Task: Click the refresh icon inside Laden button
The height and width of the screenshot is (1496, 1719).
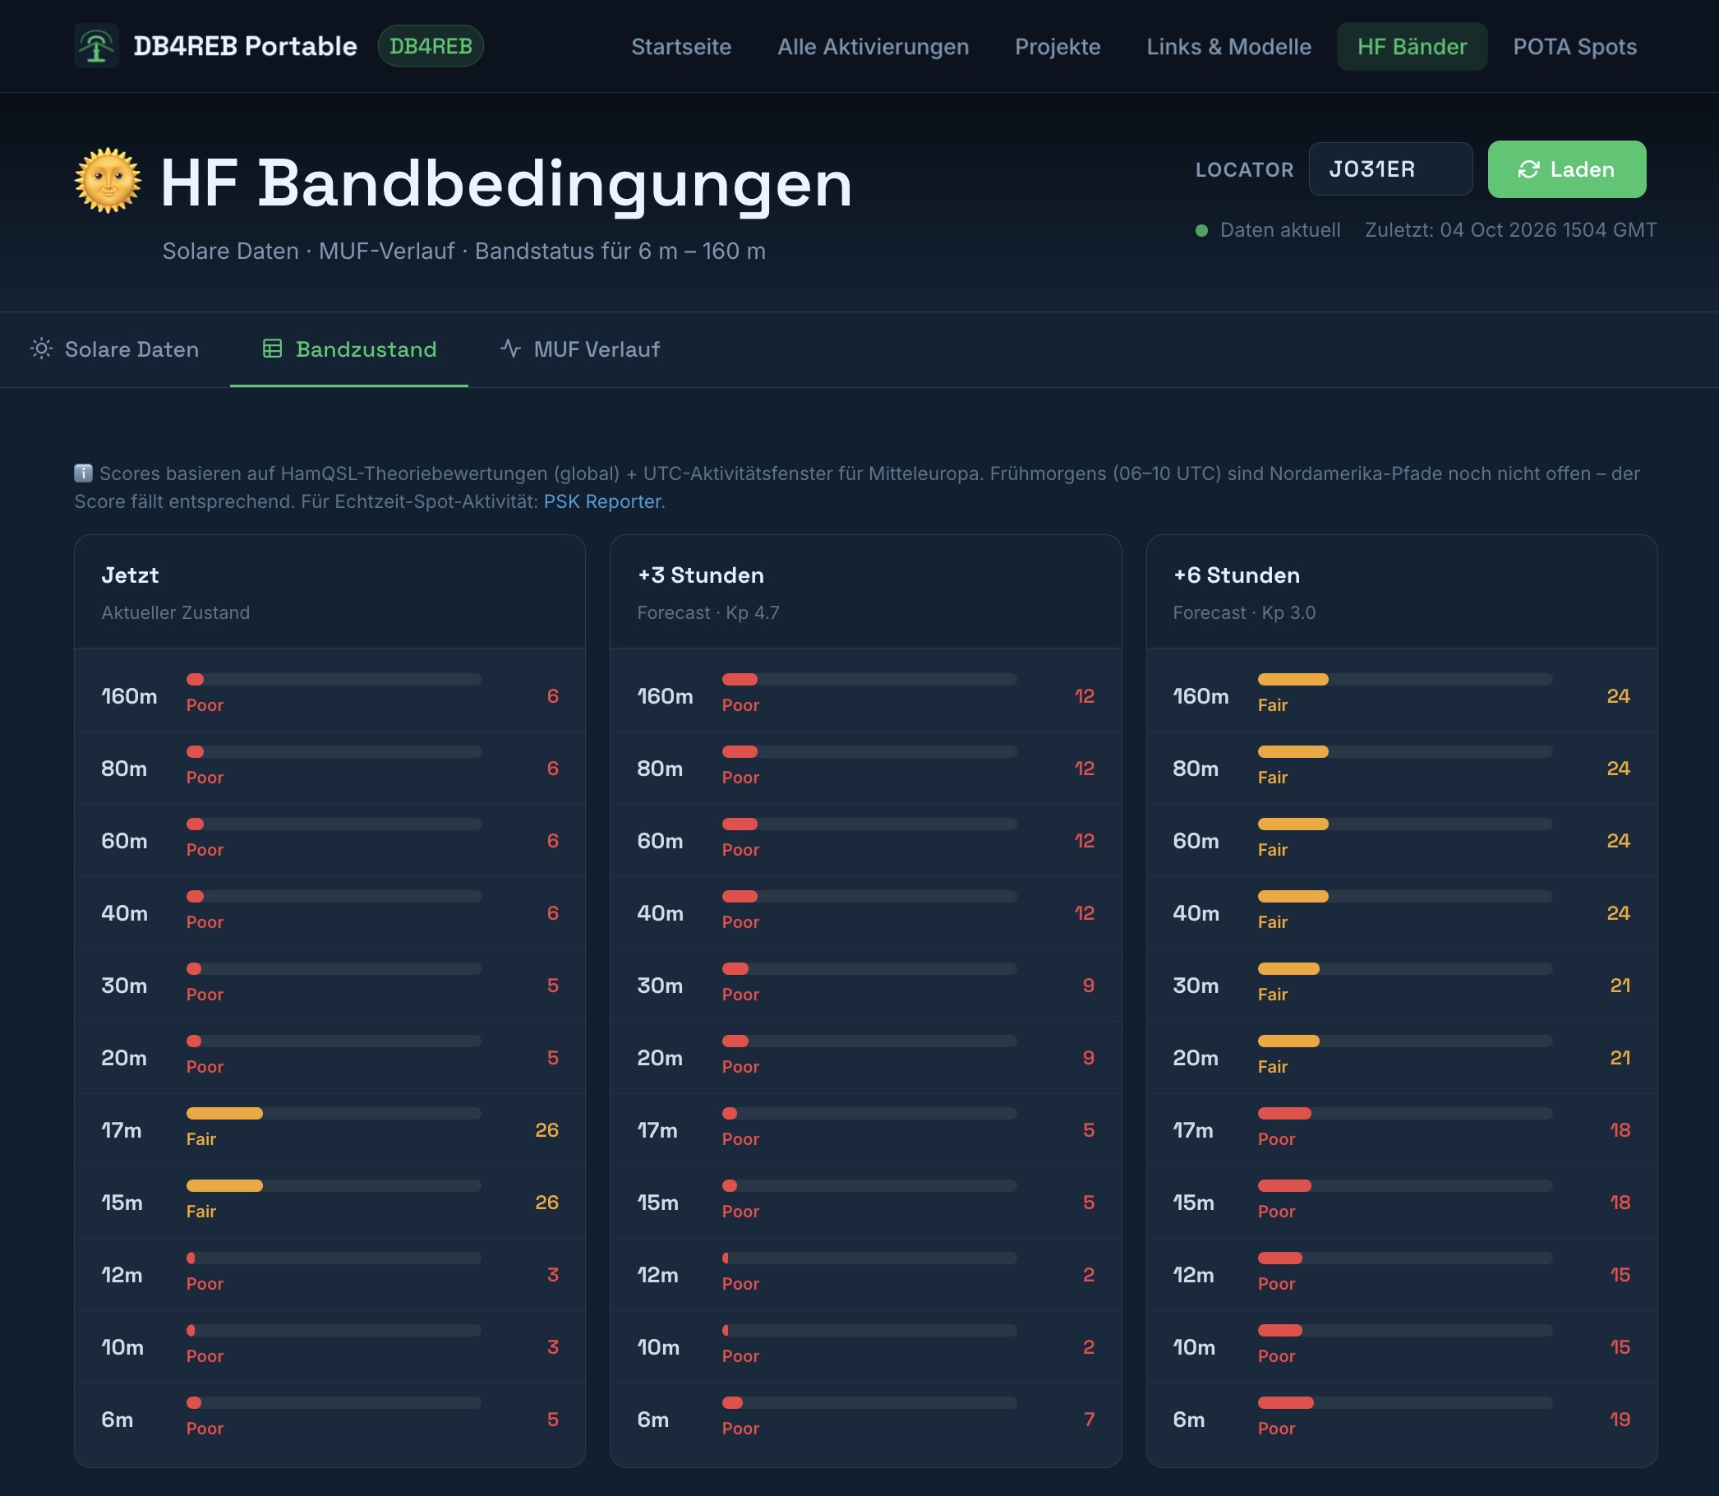Action: pyautogui.click(x=1528, y=169)
